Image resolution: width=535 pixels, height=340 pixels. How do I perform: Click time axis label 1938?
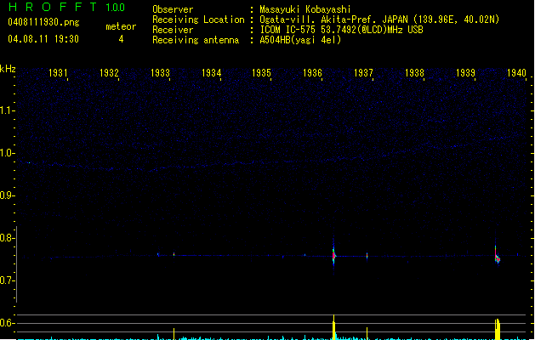[414, 73]
